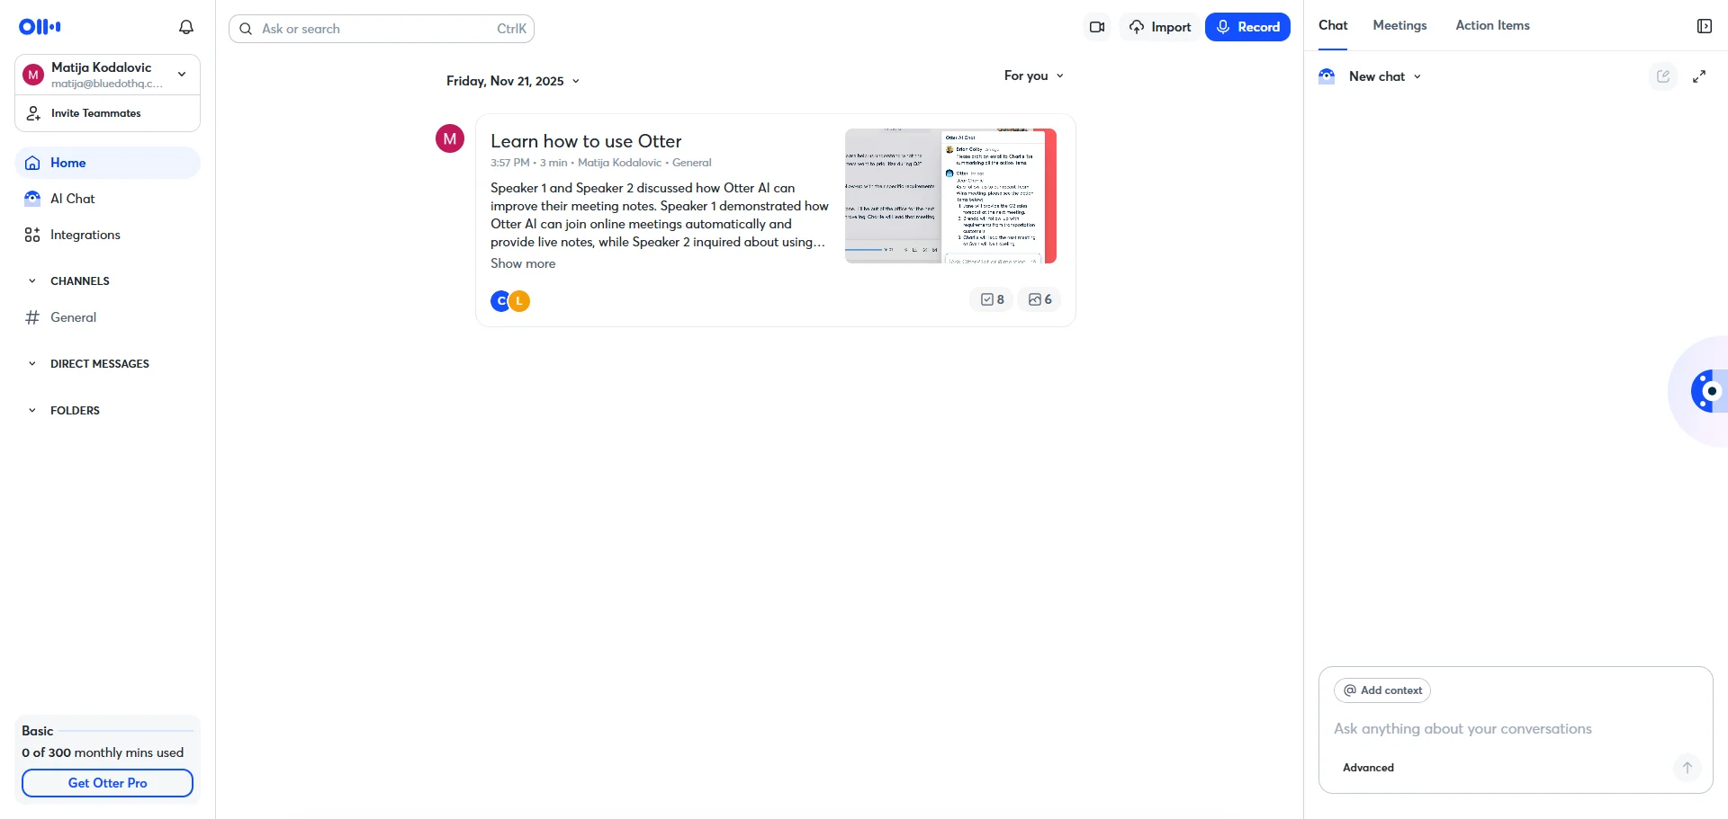Click the Basic plan label
Image resolution: width=1728 pixels, height=819 pixels.
(x=38, y=731)
